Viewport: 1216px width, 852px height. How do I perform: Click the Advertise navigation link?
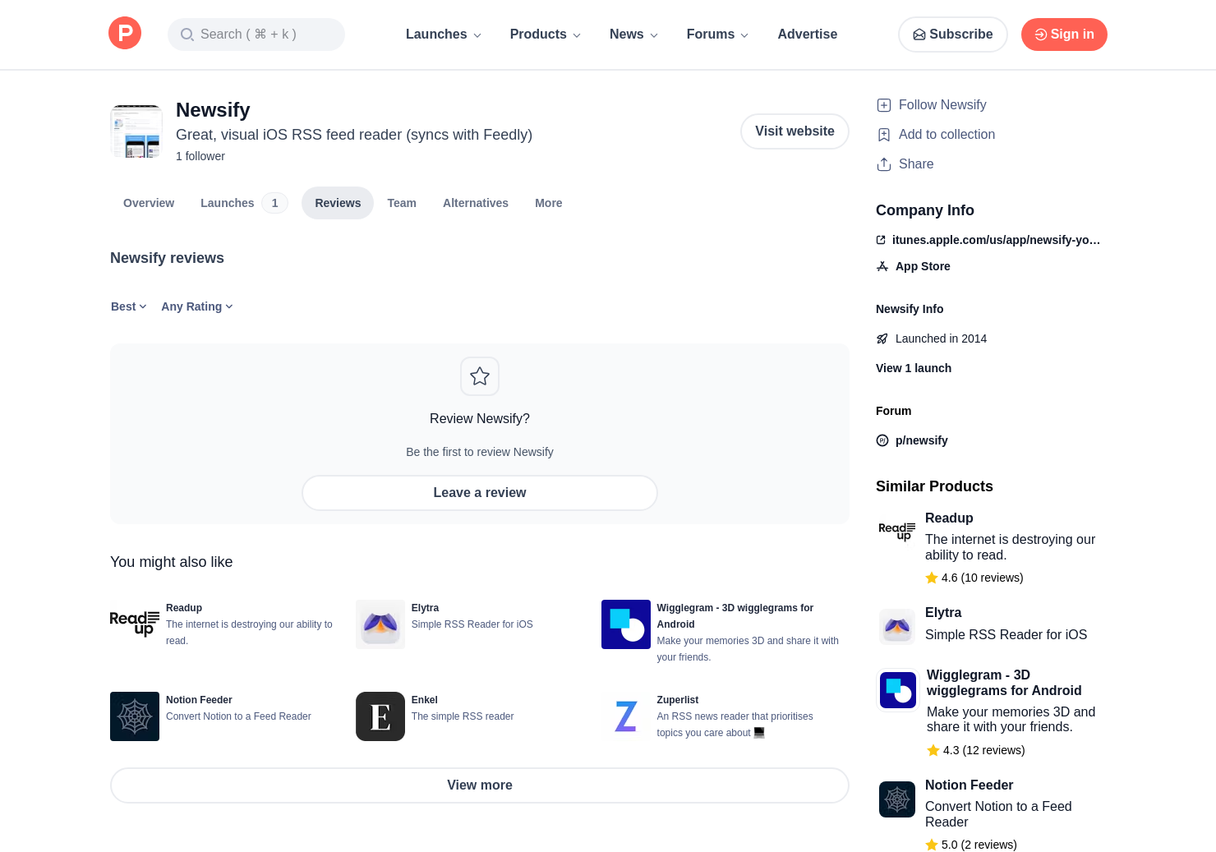(x=808, y=35)
